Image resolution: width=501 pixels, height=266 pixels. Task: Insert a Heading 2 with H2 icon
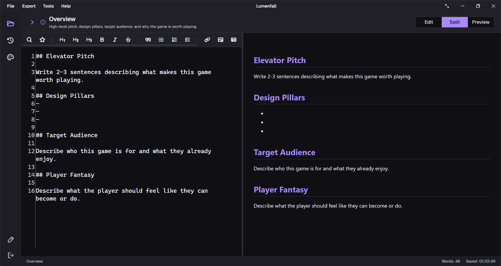pos(76,40)
